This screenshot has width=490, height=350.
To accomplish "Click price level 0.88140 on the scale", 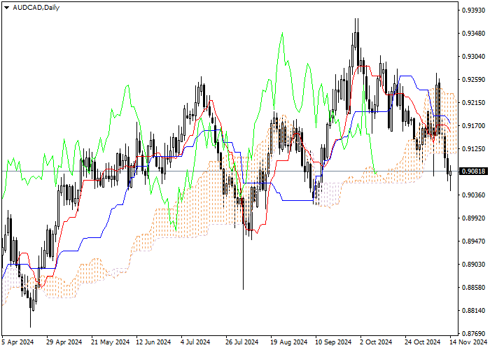I will [474, 311].
